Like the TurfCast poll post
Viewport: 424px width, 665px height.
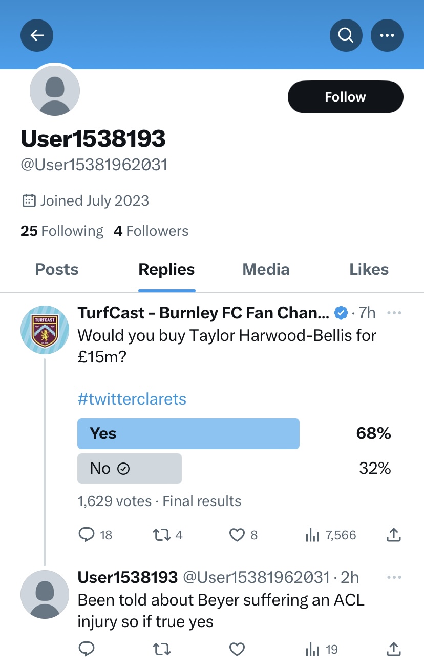pos(237,535)
